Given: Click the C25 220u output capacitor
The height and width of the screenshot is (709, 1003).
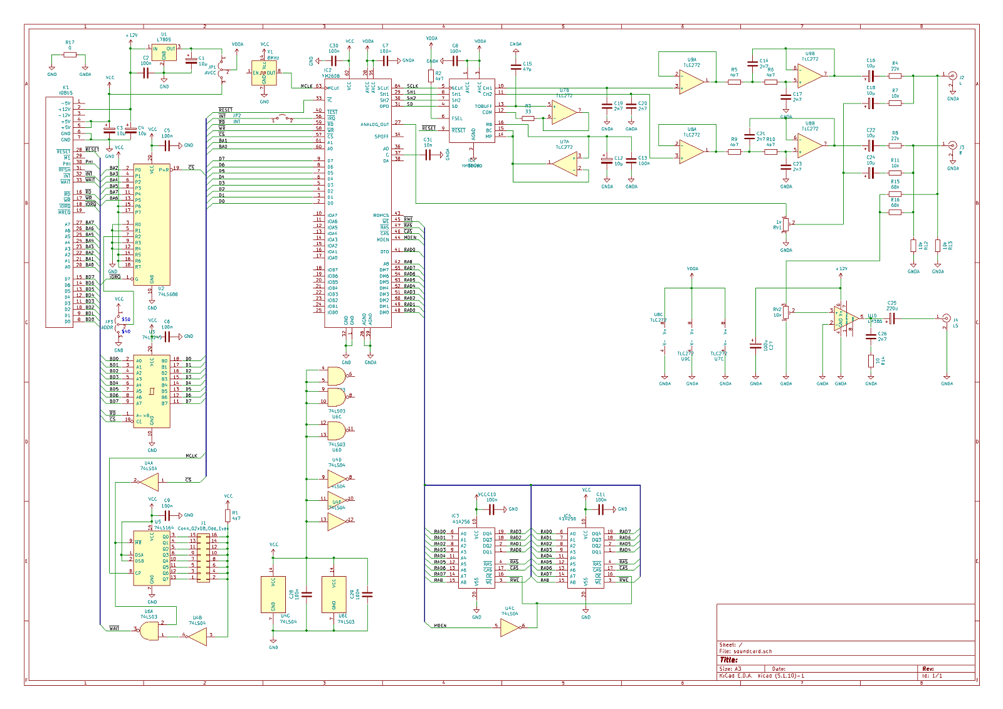Looking at the screenshot, I should pyautogui.click(x=892, y=318).
